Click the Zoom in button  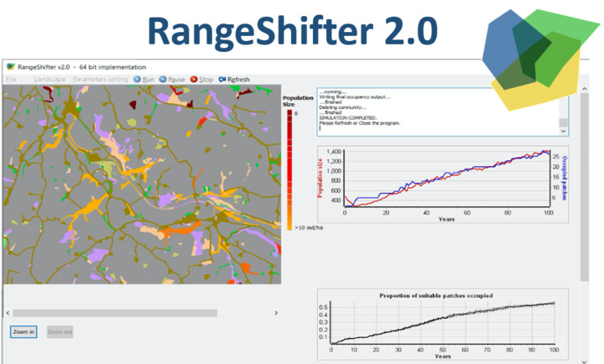pos(23,332)
